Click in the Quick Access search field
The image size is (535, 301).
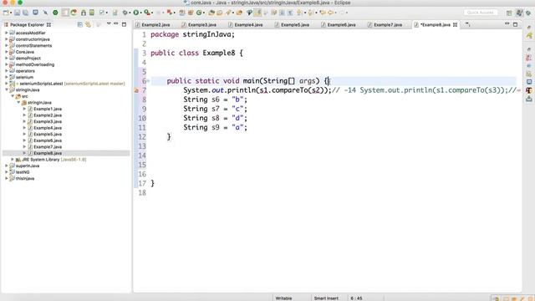tap(481, 13)
